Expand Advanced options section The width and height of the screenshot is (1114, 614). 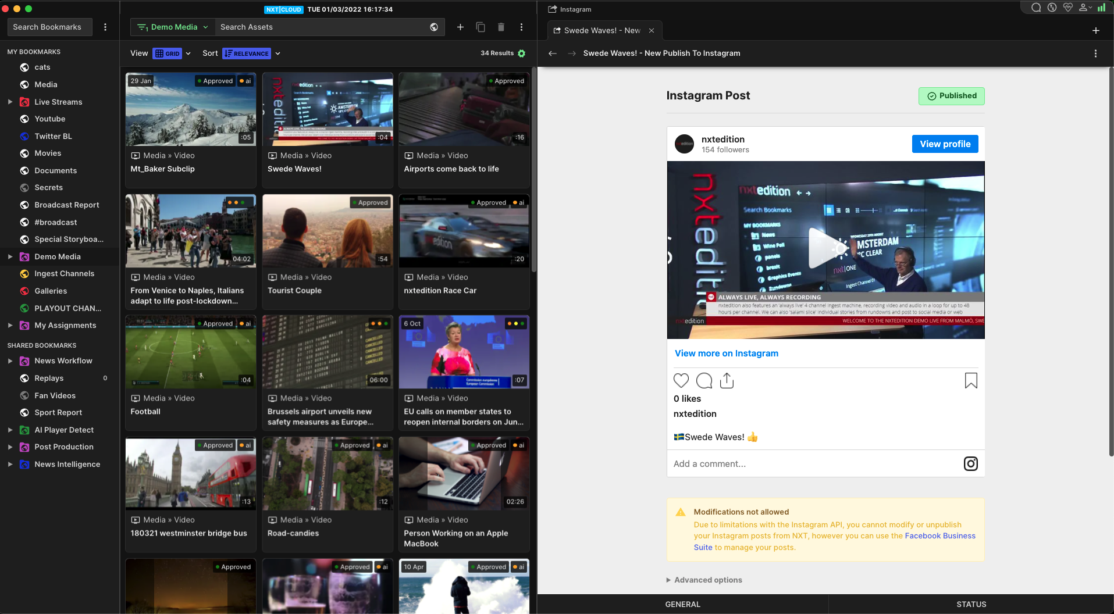[x=704, y=580]
